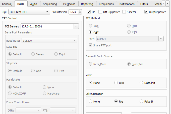Go to the Frequencies tab

coord(106,4)
